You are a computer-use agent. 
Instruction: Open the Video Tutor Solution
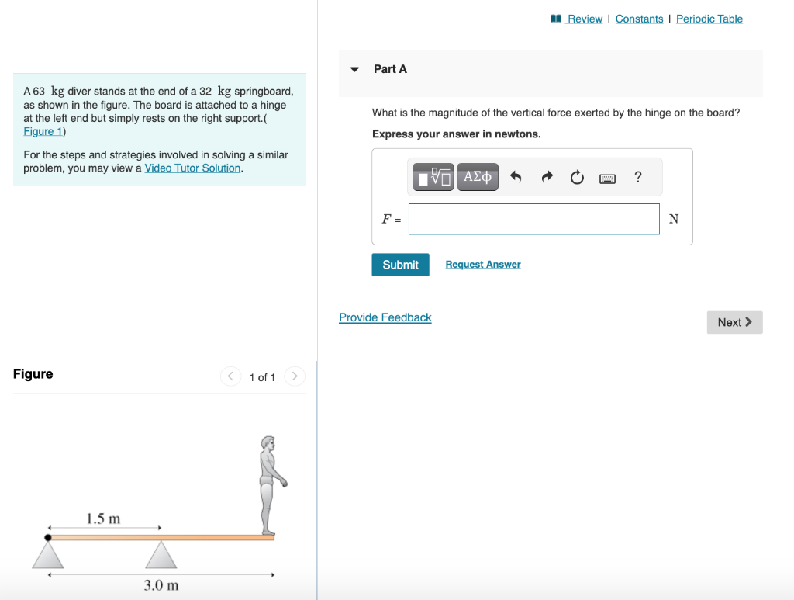[x=192, y=168]
